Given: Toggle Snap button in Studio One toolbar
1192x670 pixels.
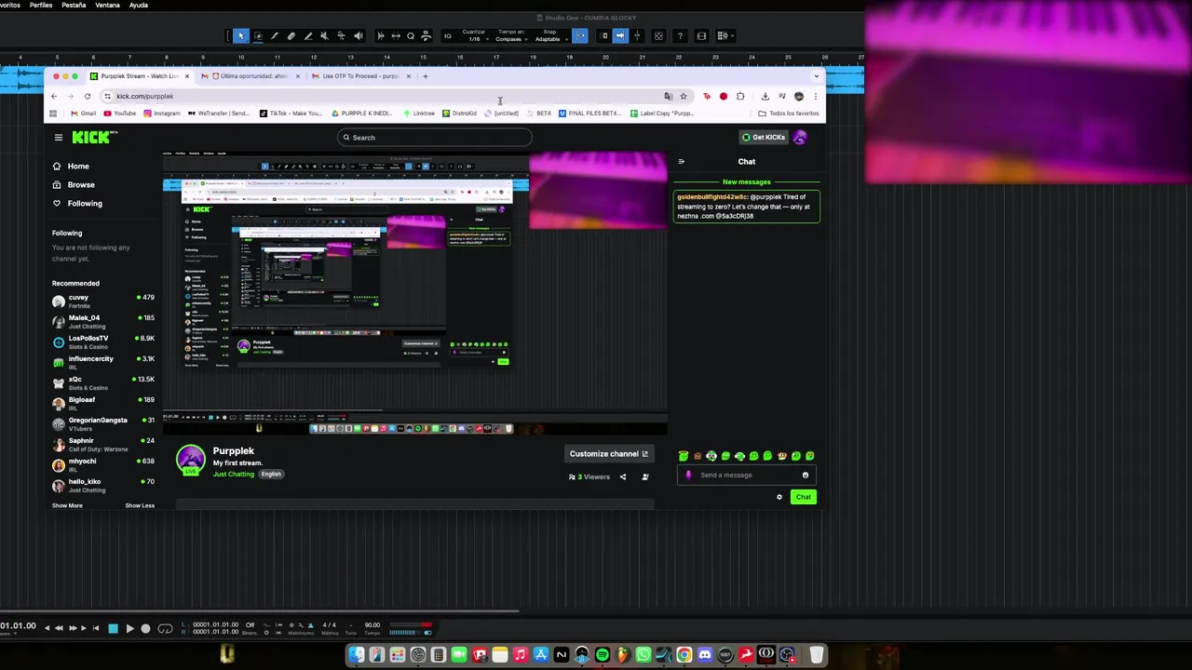Looking at the screenshot, I should [580, 35].
